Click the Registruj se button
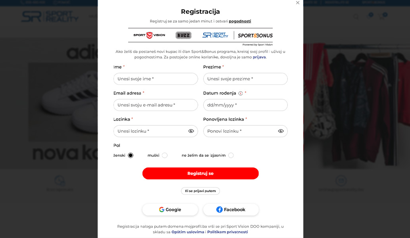 point(200,173)
